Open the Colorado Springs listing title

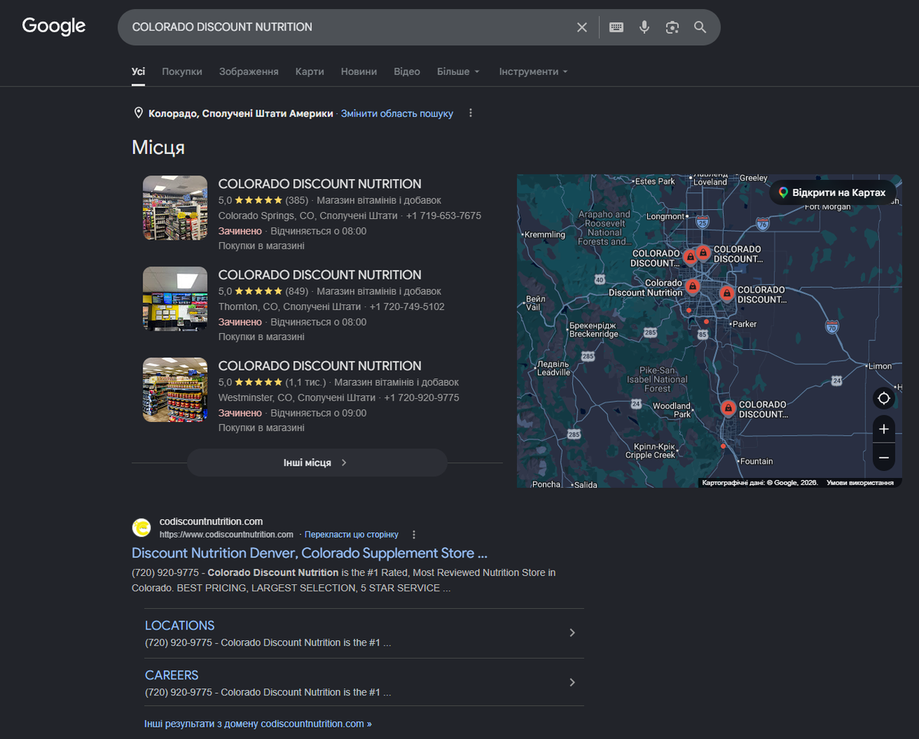(x=320, y=184)
